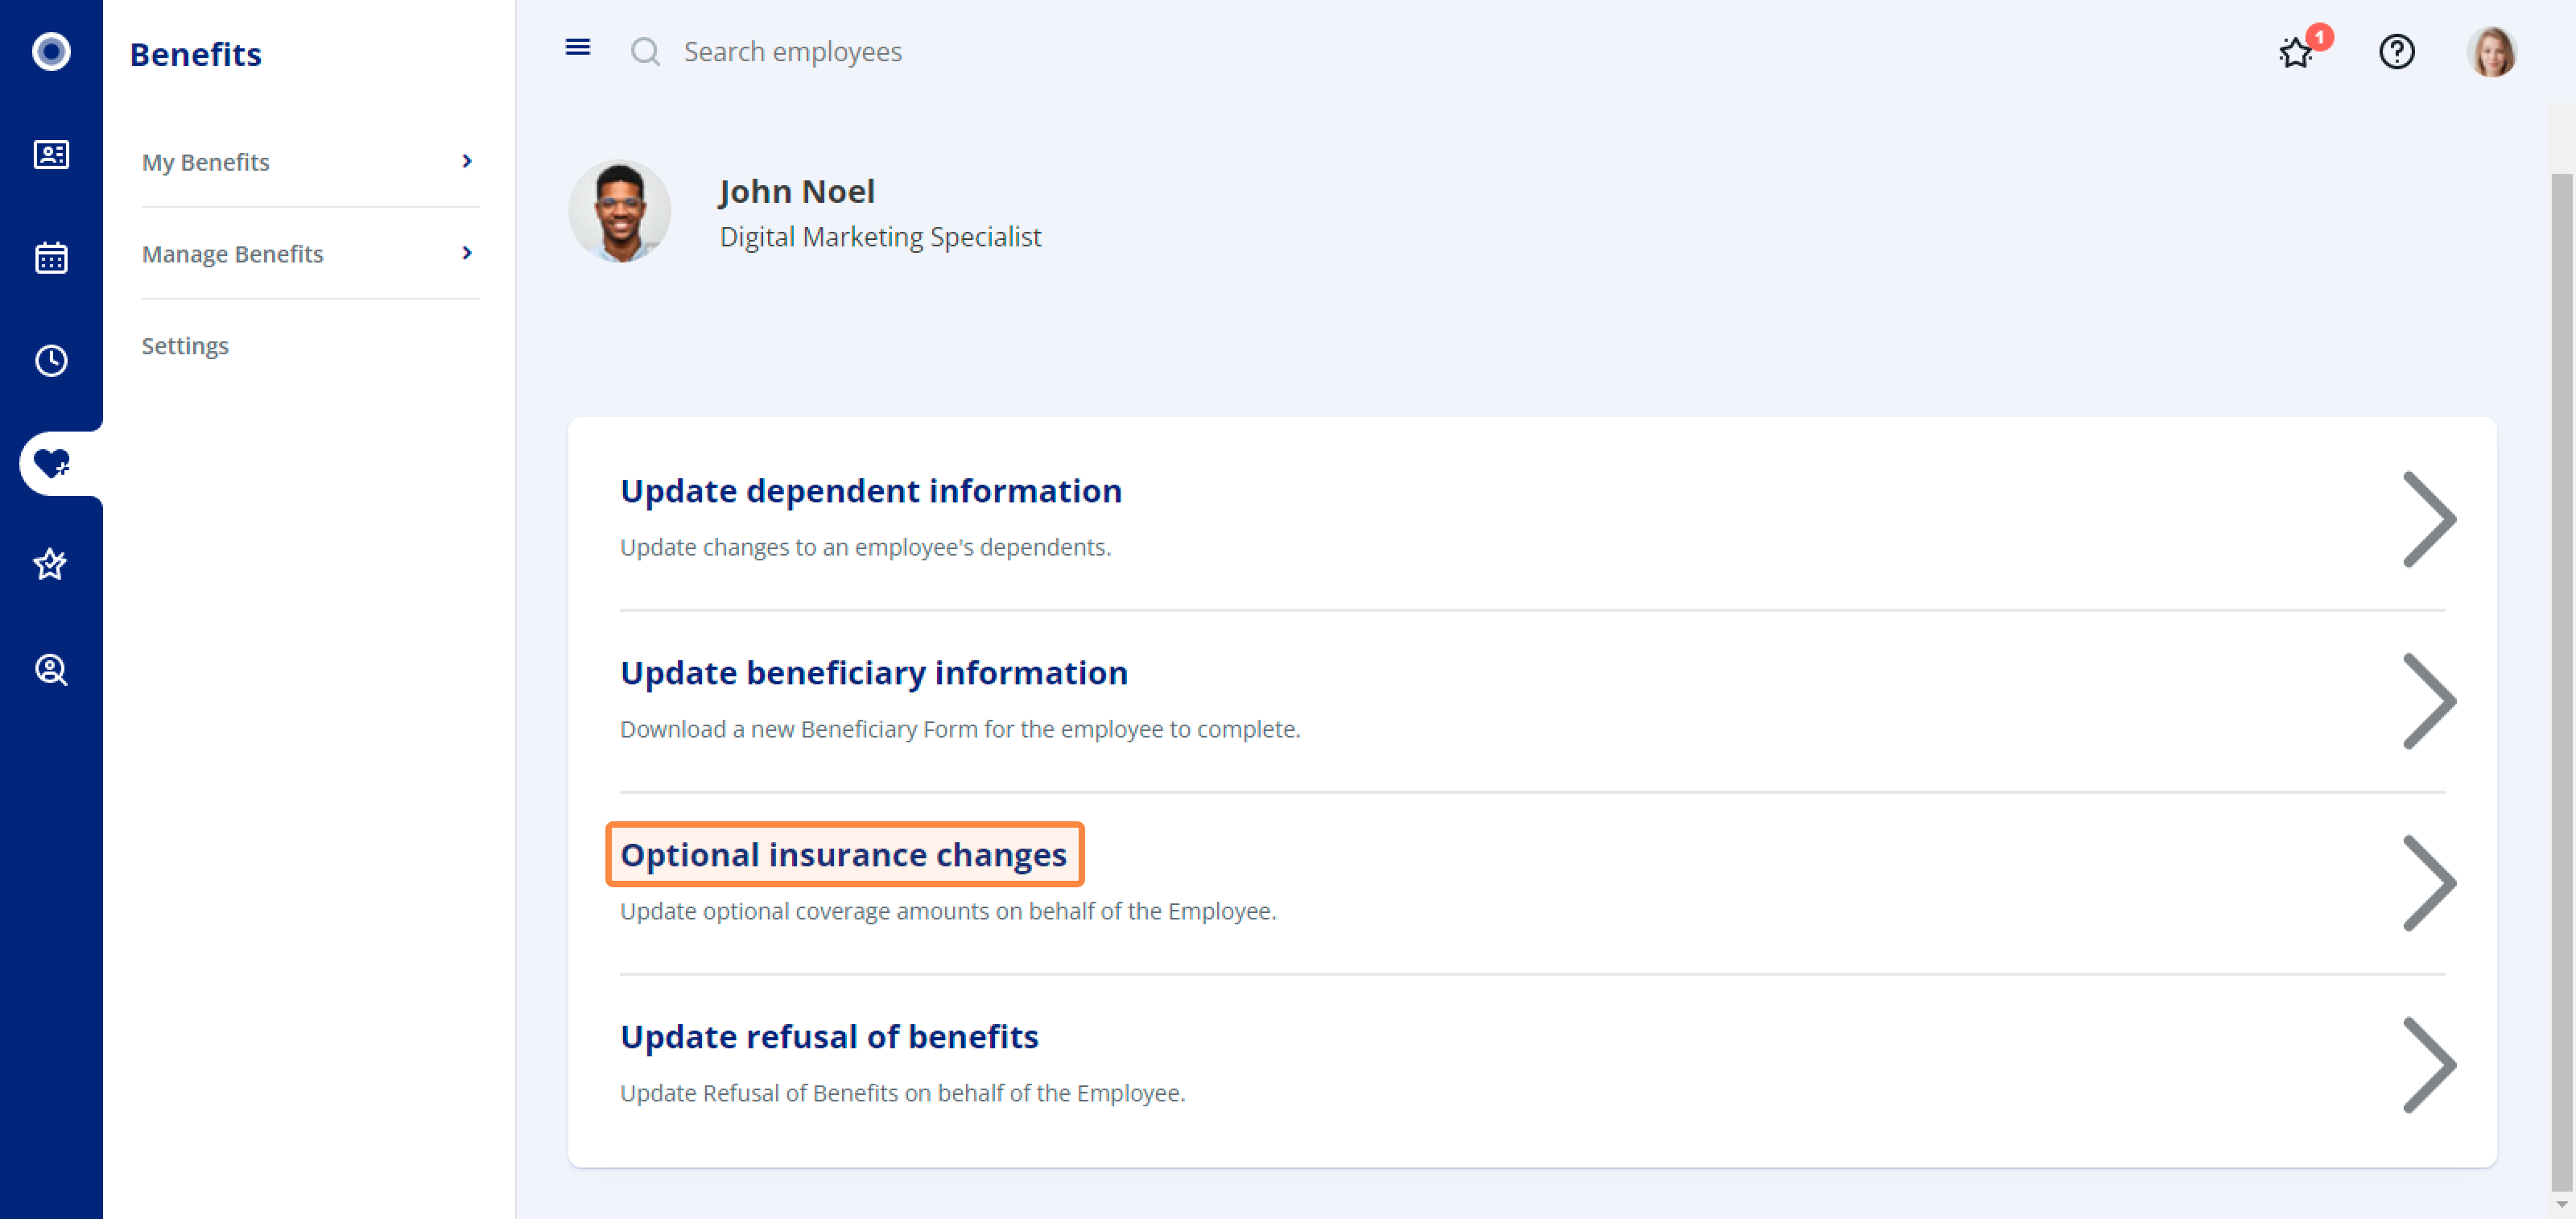The image size is (2576, 1219).
Task: View John Noel's profile photo
Action: coord(620,211)
